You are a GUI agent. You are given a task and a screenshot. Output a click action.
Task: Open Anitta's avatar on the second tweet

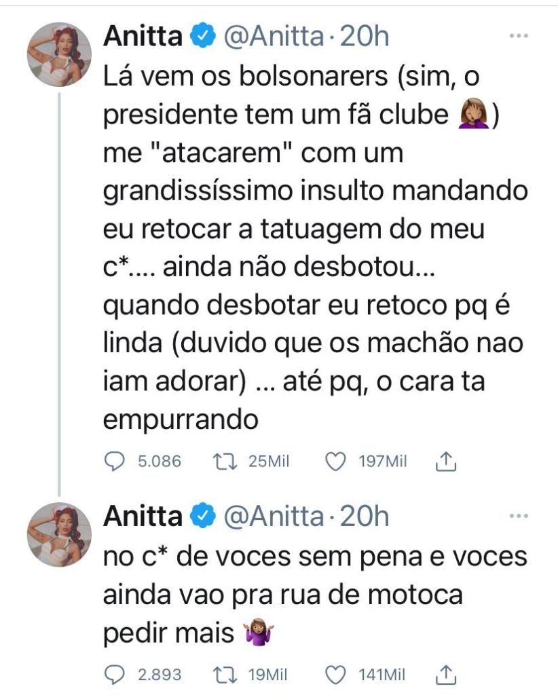[59, 535]
